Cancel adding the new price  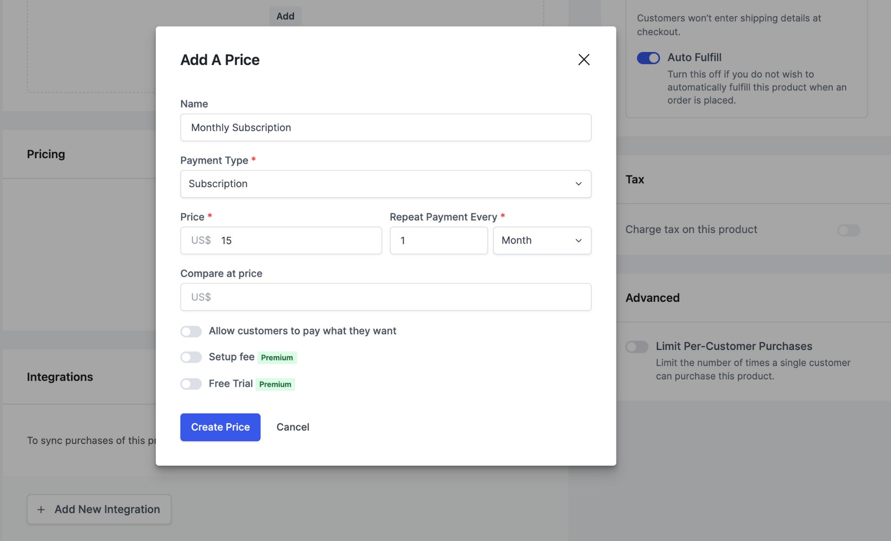pyautogui.click(x=292, y=427)
